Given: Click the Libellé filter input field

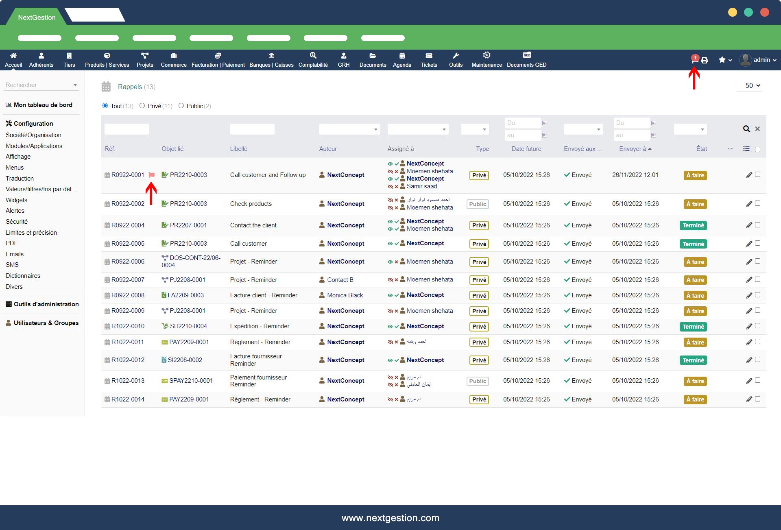Looking at the screenshot, I should pyautogui.click(x=252, y=129).
